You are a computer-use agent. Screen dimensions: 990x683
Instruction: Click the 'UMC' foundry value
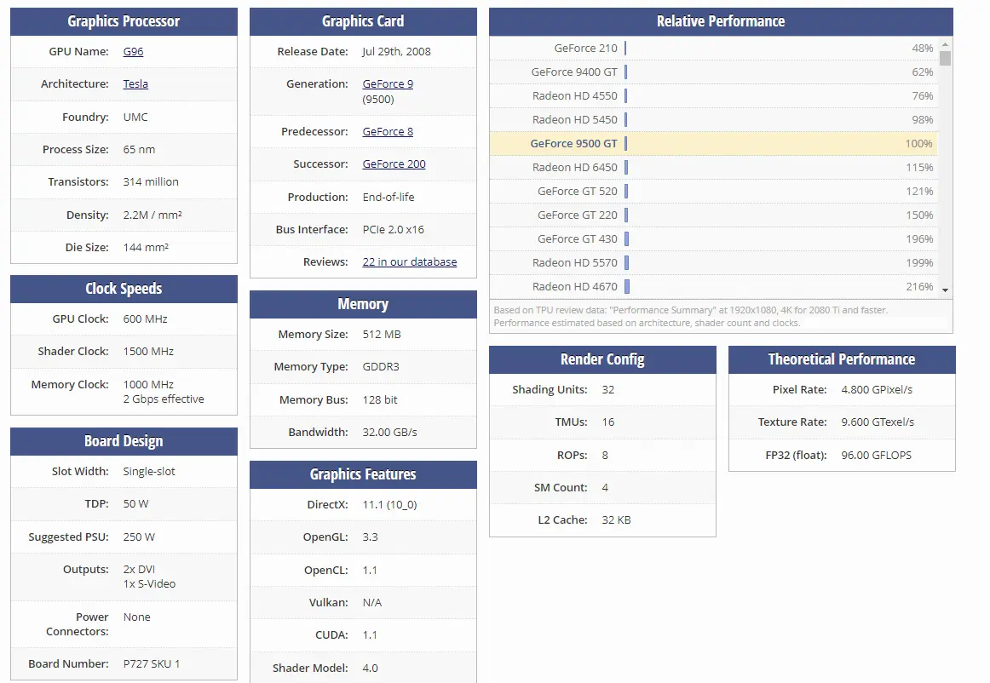click(x=135, y=118)
